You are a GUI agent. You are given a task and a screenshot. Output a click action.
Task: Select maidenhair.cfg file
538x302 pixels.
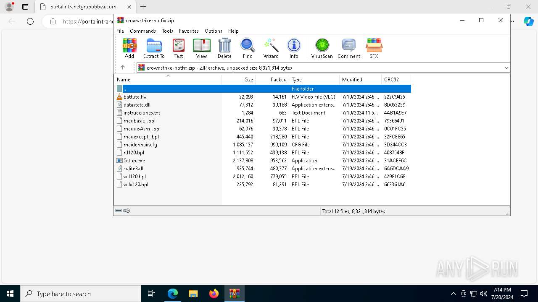point(263,145)
